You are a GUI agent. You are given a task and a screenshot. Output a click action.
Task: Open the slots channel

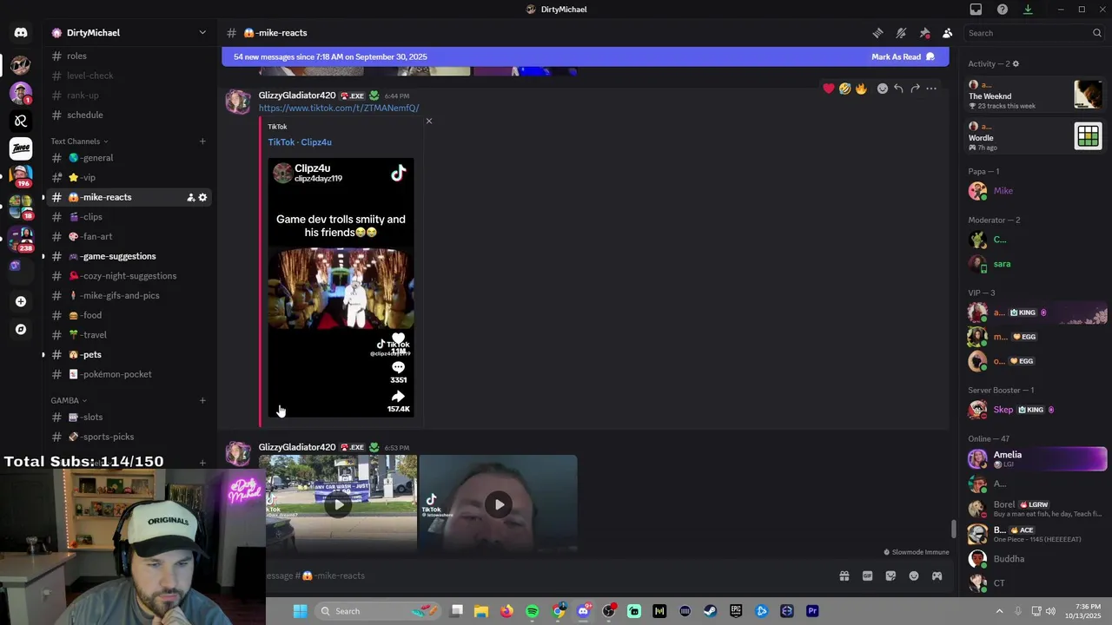tap(128, 418)
